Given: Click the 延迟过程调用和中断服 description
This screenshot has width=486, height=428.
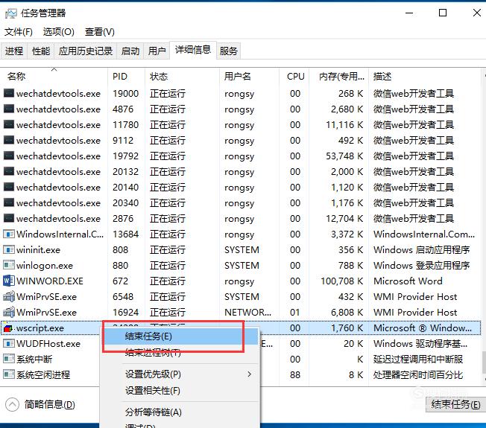Looking at the screenshot, I should coord(418,359).
